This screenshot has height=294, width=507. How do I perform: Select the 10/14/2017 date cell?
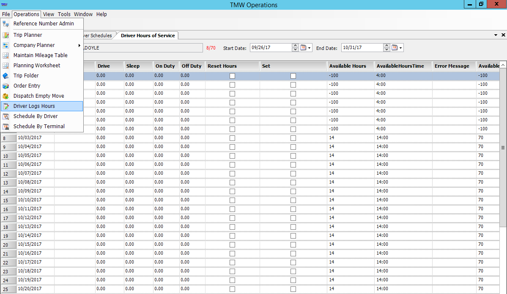pos(36,236)
